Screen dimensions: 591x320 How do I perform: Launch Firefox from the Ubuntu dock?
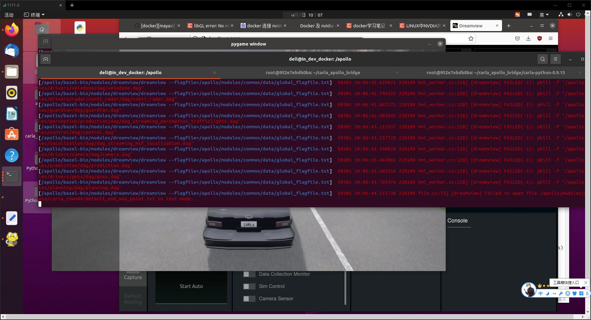point(11,29)
